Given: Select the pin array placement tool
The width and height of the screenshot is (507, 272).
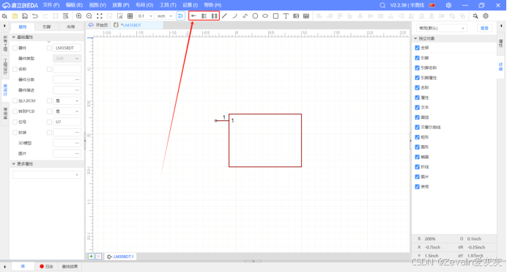Looking at the screenshot, I should pyautogui.click(x=204, y=16).
